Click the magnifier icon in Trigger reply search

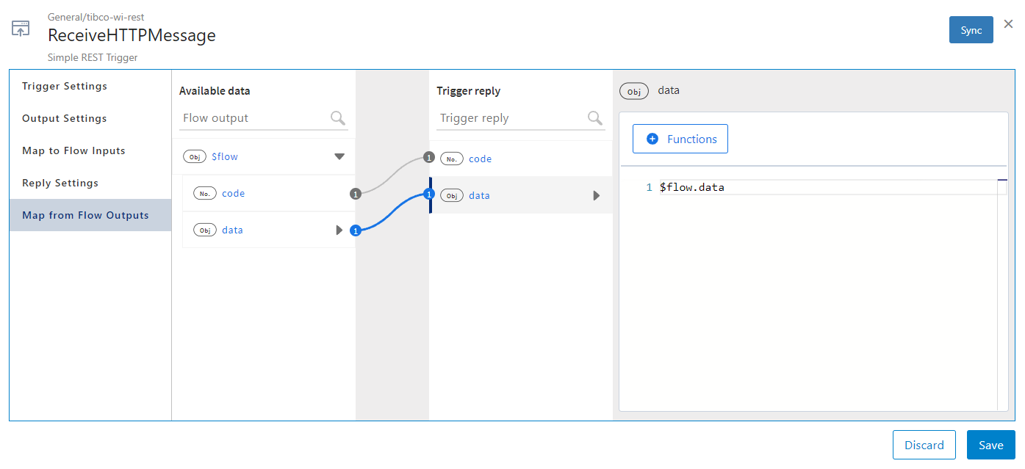pos(595,118)
